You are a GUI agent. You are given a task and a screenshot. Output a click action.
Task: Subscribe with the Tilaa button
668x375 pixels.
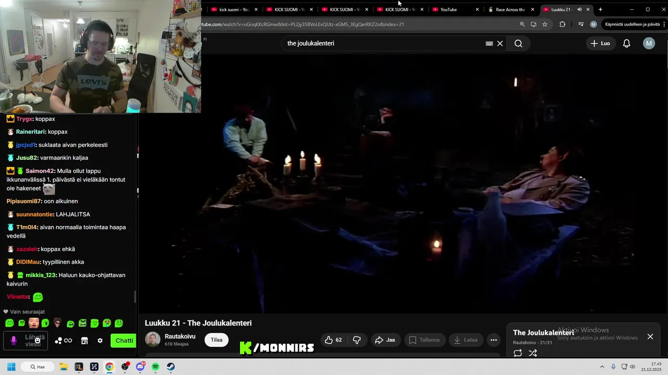(x=217, y=340)
